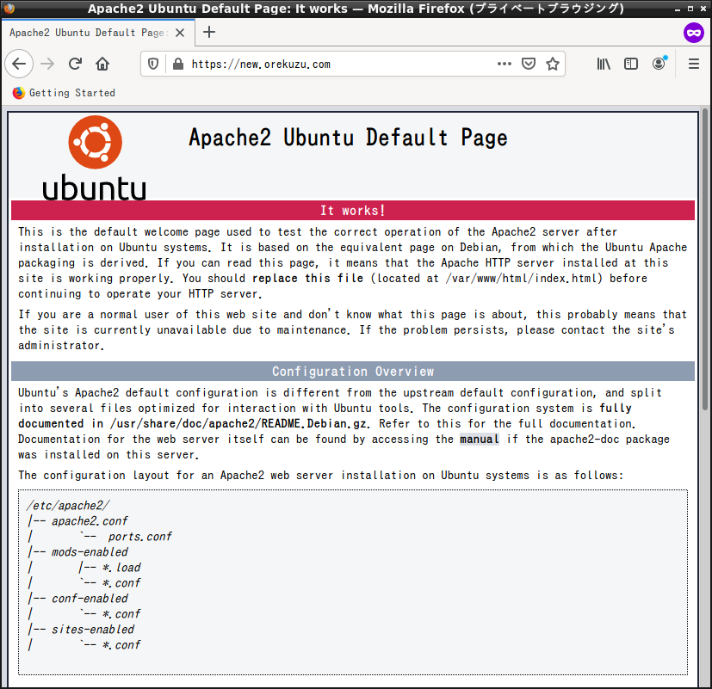Open page actions three-dot menu

click(x=504, y=64)
